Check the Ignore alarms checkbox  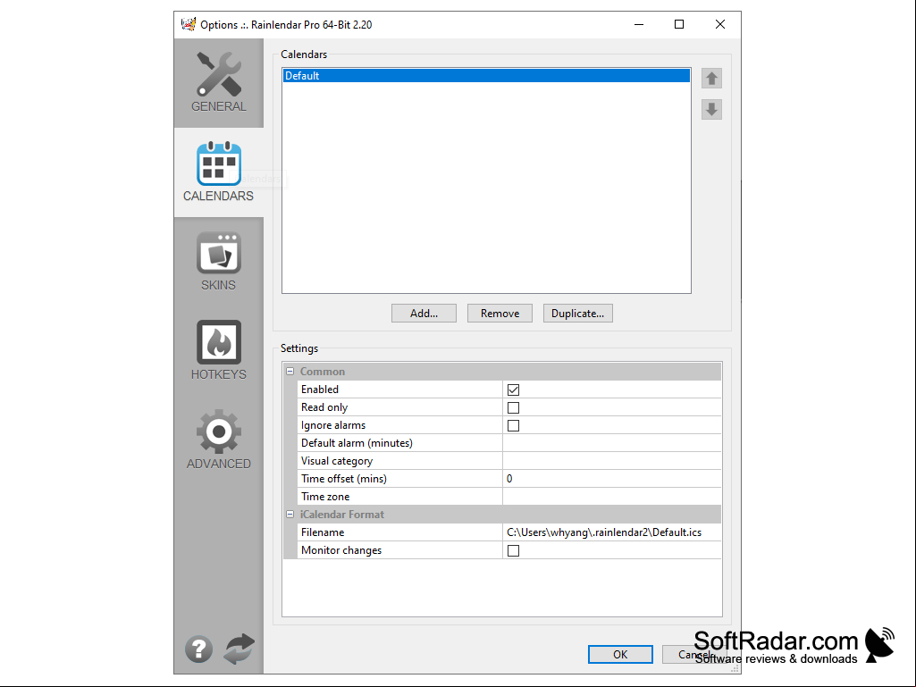point(514,425)
